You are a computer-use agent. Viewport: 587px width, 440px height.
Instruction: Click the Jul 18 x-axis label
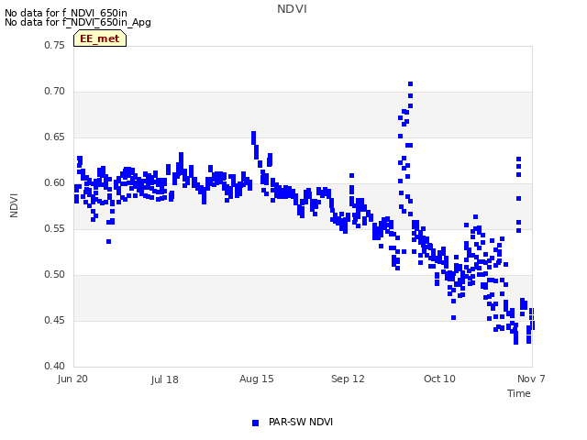coord(165,379)
